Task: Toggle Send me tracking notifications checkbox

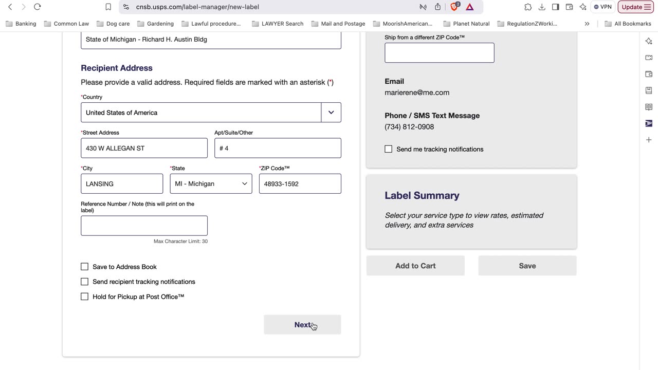Action: tap(389, 149)
